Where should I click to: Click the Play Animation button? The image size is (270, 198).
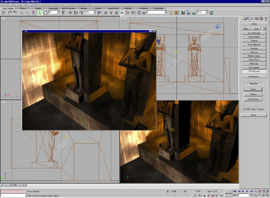pyautogui.click(x=243, y=191)
